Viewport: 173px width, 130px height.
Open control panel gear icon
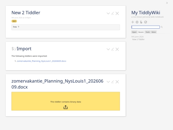(137, 22)
